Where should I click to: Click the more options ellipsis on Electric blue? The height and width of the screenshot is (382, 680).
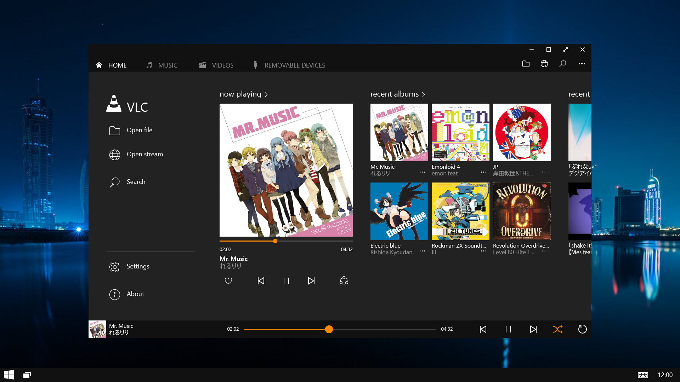point(423,251)
